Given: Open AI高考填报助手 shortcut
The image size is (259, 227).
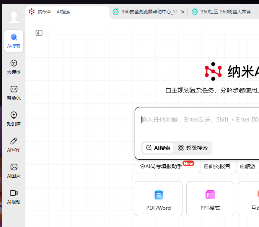Looking at the screenshot, I should pos(167,166).
